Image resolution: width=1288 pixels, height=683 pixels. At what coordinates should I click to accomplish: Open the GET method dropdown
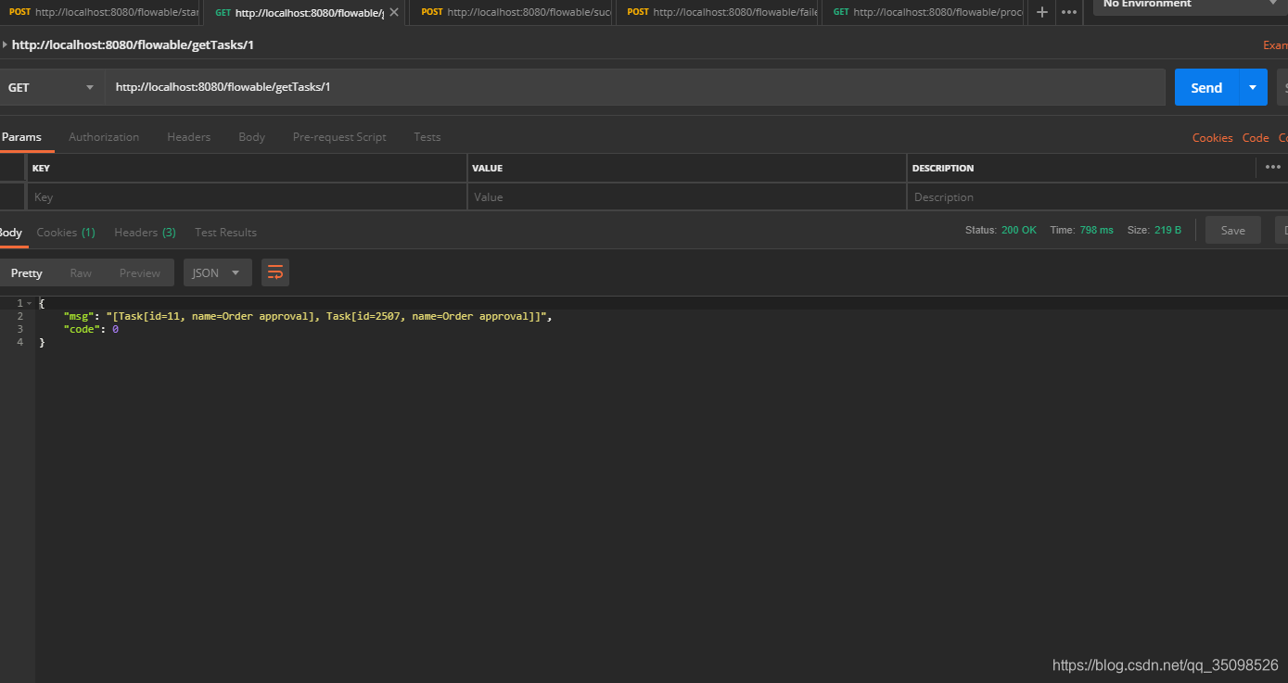coord(51,87)
